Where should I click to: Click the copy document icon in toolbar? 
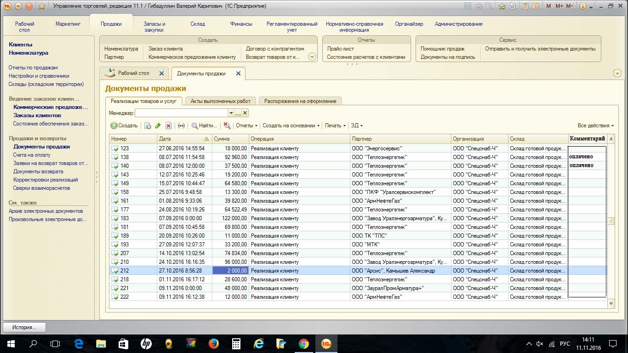coord(148,125)
